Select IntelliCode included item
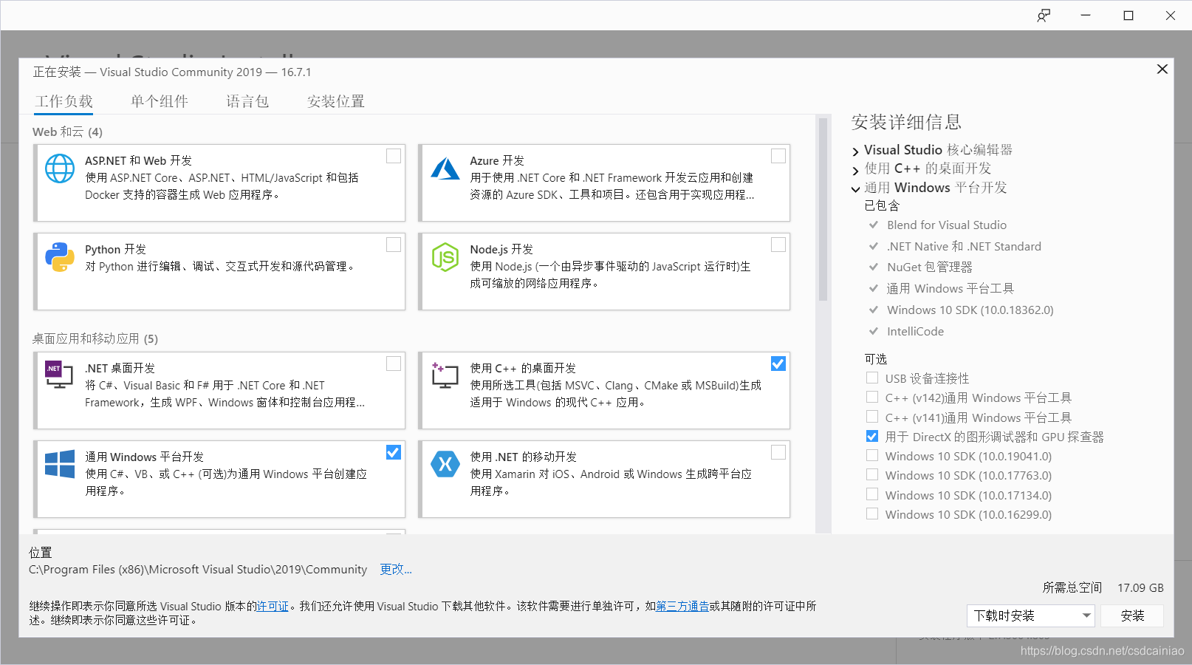The width and height of the screenshot is (1192, 665). (916, 331)
